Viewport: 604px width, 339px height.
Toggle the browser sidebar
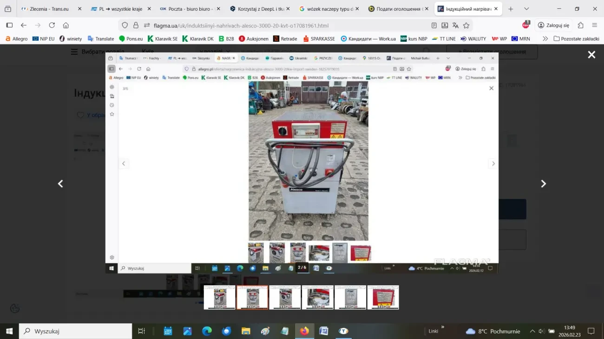9,26
